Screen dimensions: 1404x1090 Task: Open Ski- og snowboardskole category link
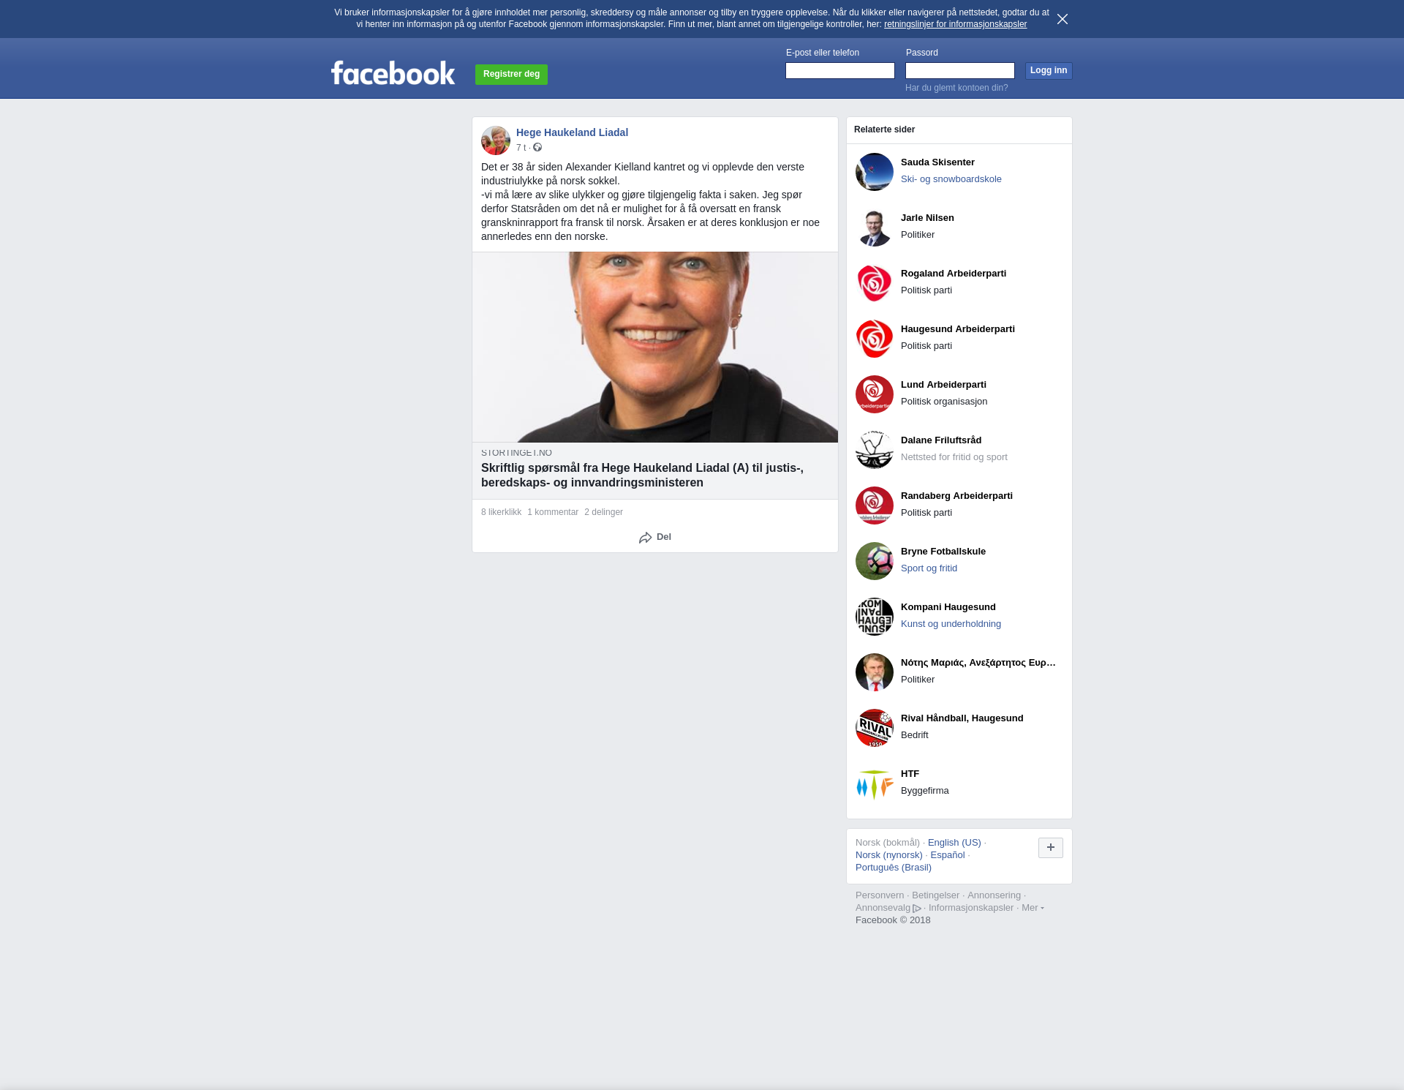(x=951, y=179)
